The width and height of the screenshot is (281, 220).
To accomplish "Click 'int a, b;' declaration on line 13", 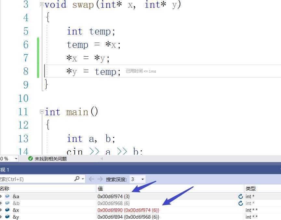I will click(x=91, y=139).
